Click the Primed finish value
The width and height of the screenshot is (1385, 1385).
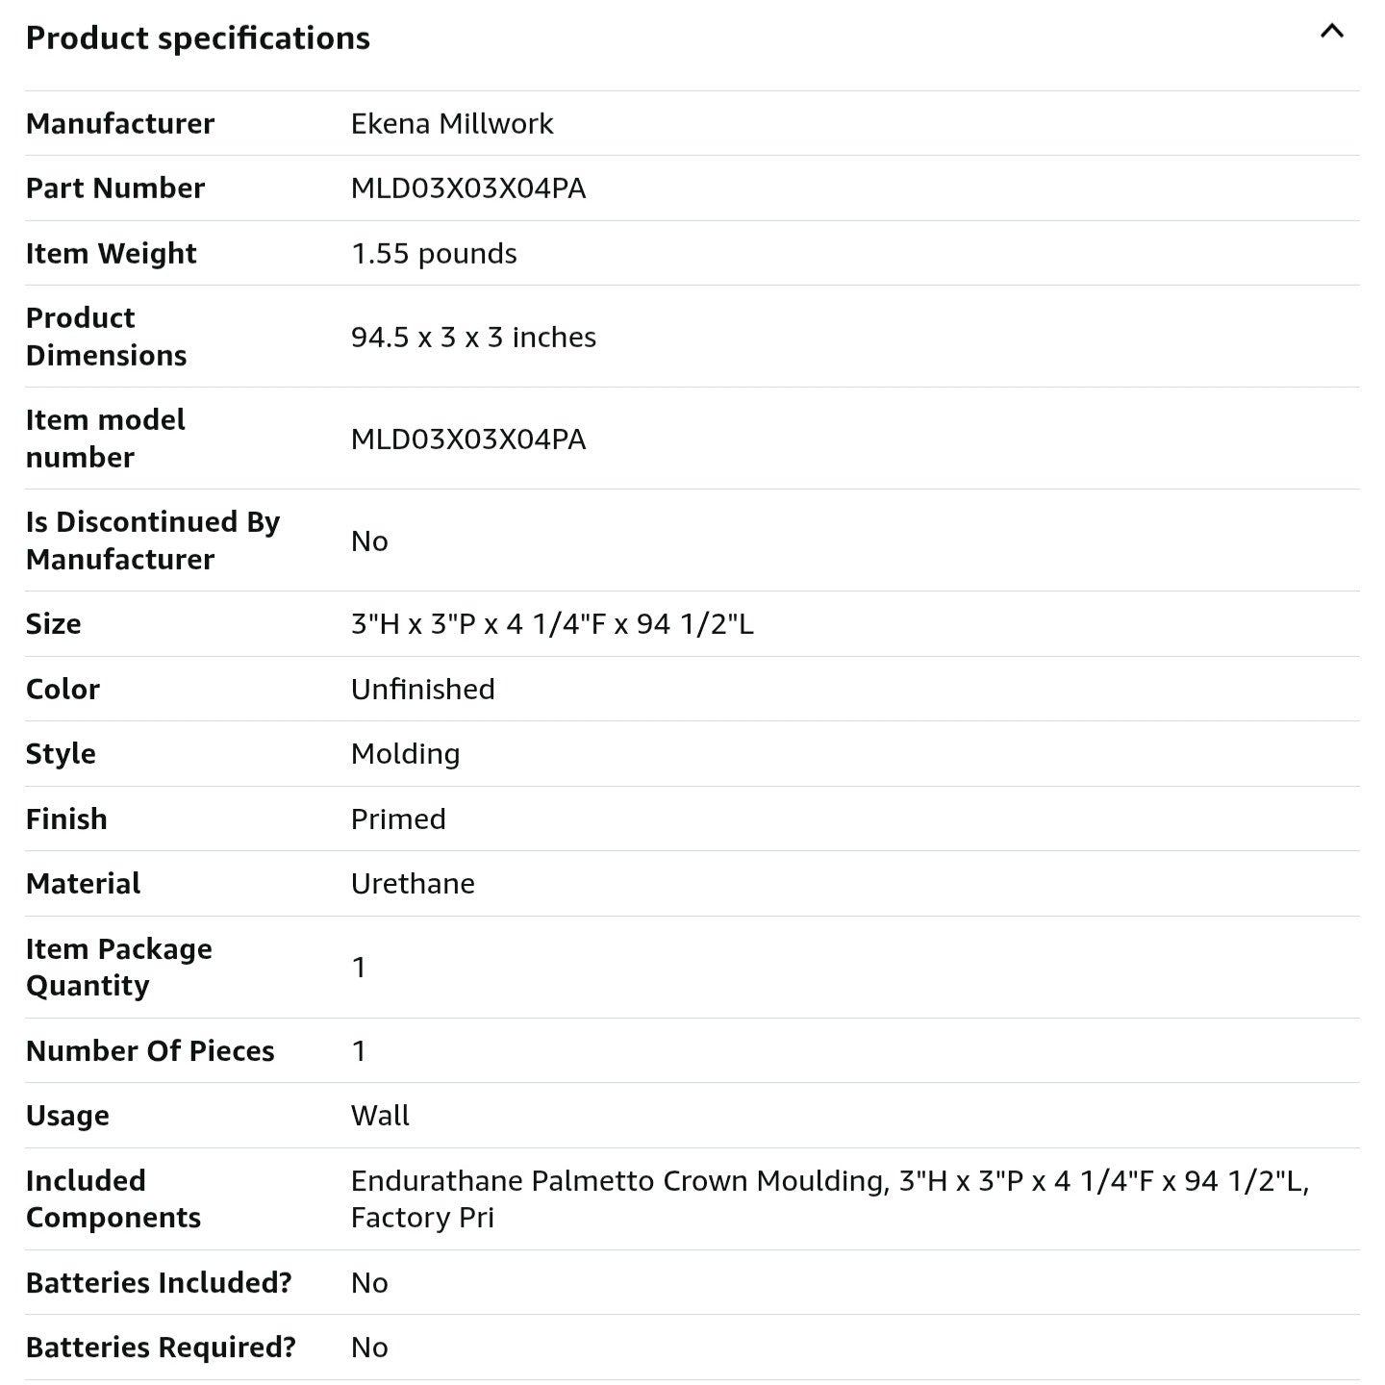tap(398, 819)
